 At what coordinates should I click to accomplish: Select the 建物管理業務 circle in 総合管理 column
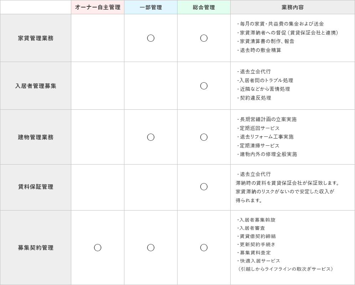204,137
